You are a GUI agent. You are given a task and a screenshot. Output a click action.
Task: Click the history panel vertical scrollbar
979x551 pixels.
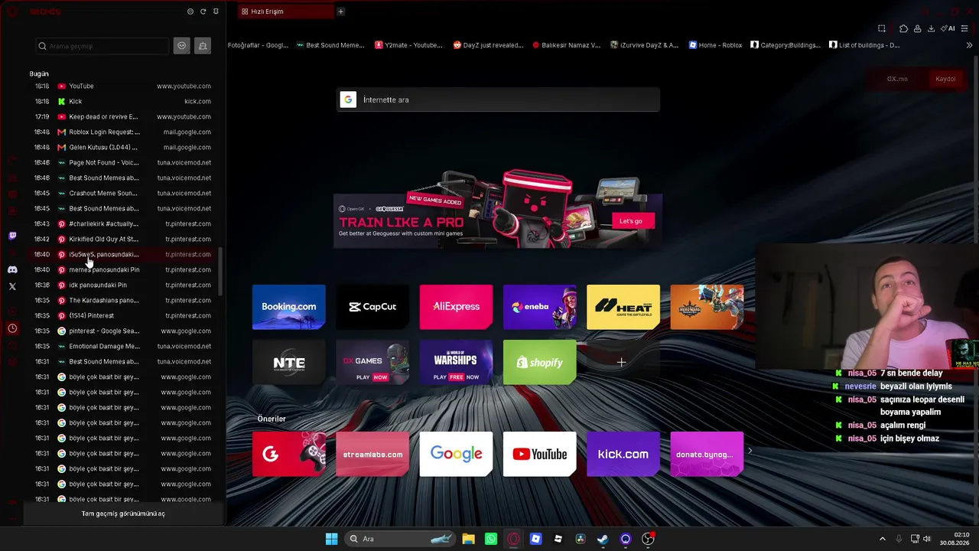click(x=220, y=272)
